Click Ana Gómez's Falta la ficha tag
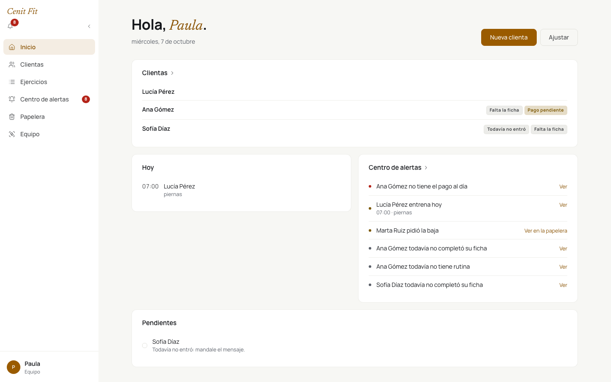 coord(504,110)
